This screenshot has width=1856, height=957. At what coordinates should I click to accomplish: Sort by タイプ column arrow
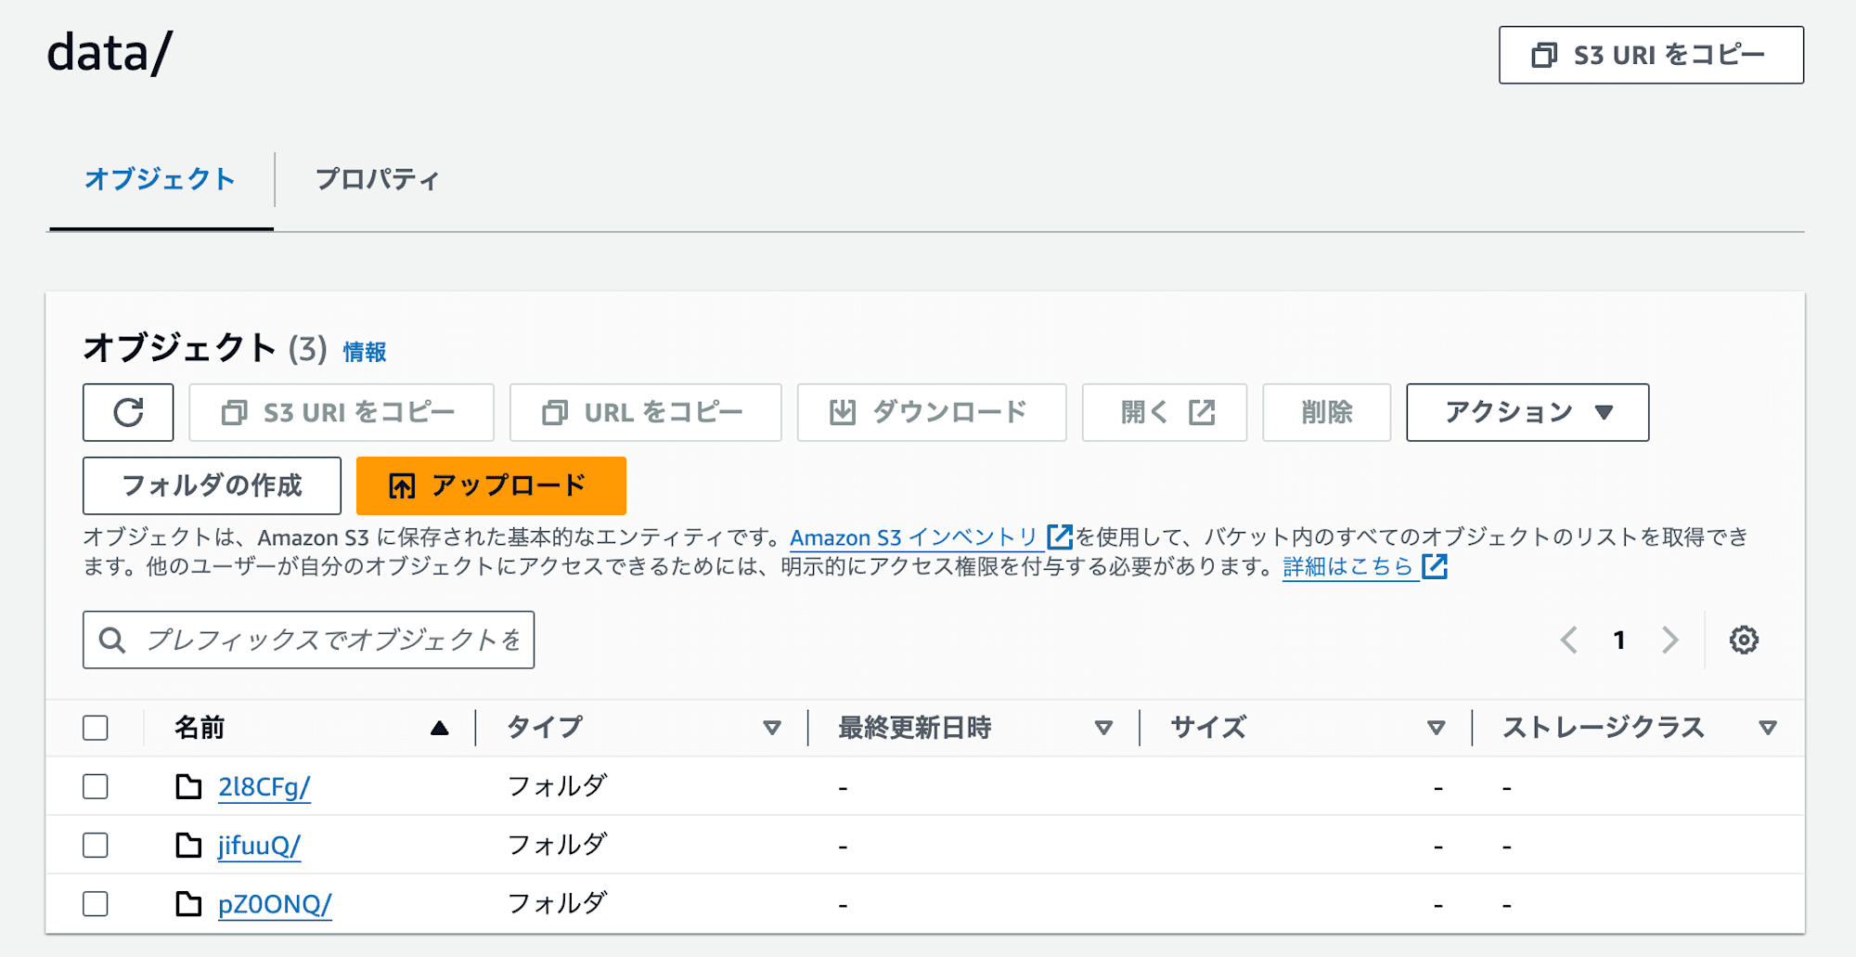coord(772,729)
